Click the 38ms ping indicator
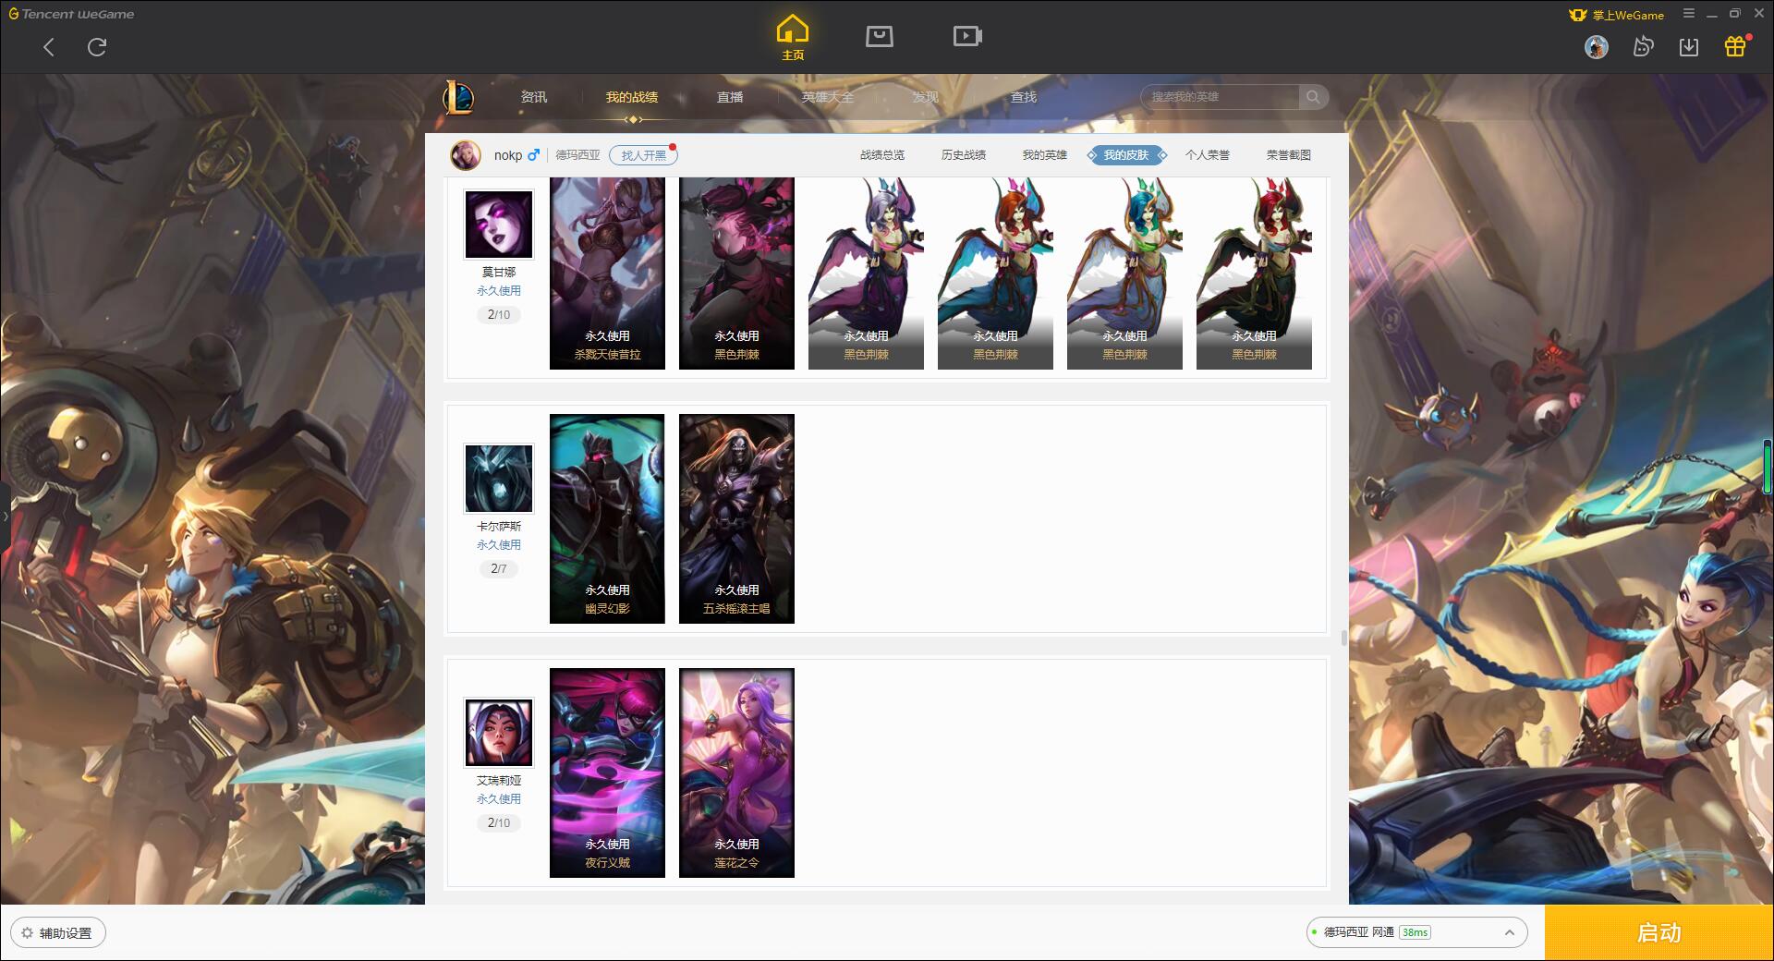This screenshot has height=961, width=1774. tap(1415, 932)
